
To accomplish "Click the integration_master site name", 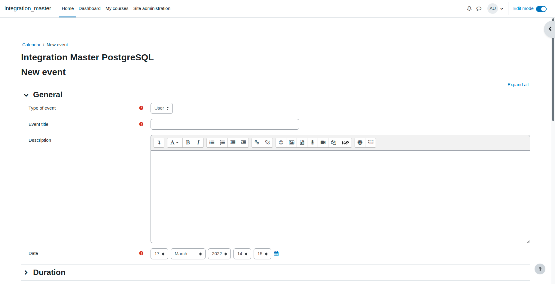I will tap(28, 8).
